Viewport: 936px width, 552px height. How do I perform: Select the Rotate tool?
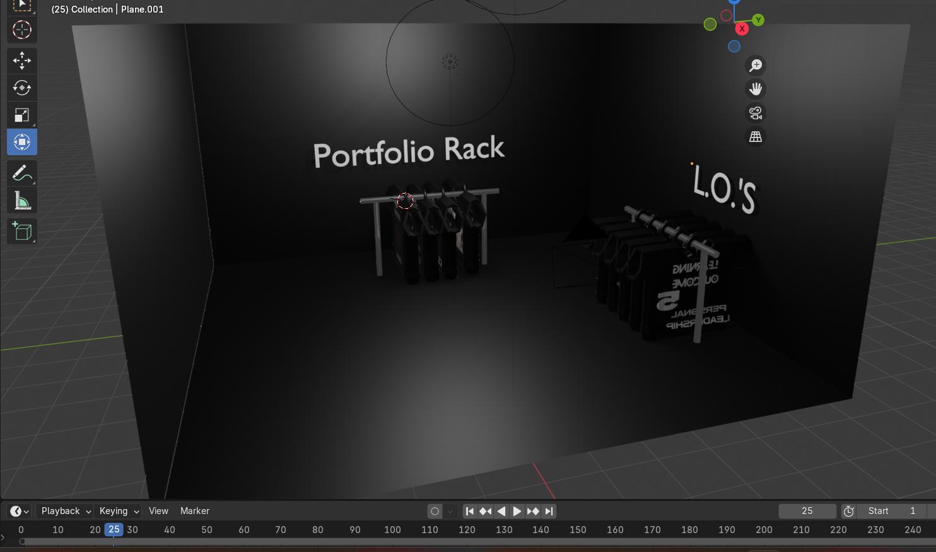point(22,88)
